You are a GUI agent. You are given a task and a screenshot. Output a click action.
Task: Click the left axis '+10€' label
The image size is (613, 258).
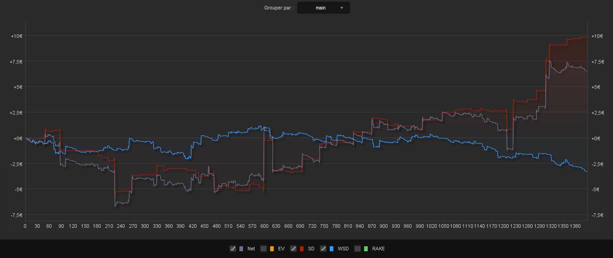(17, 36)
